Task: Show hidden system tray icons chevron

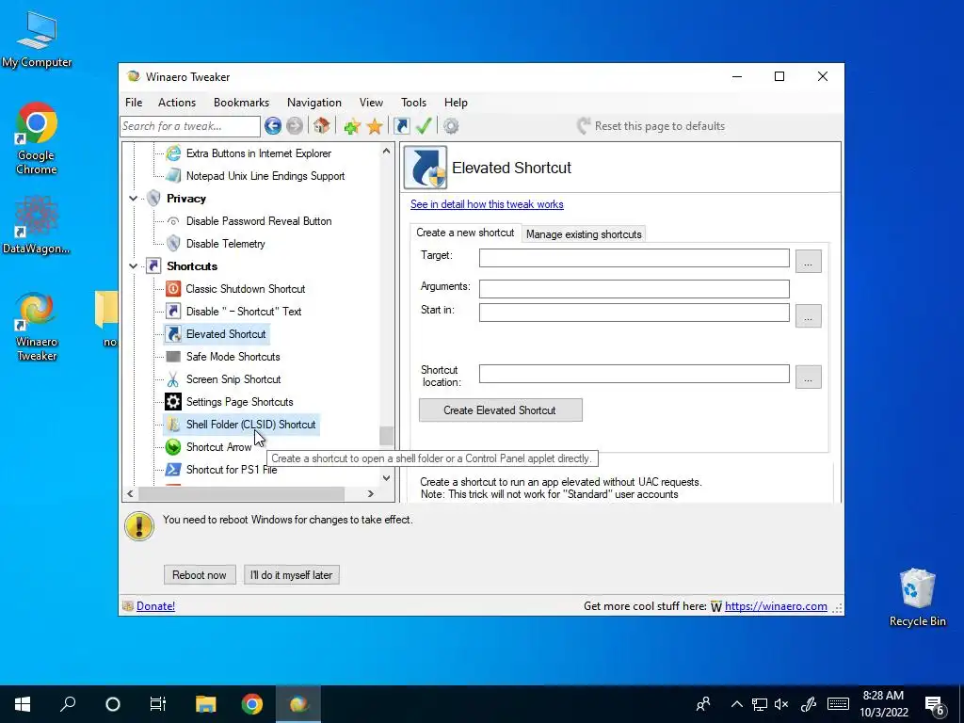Action: pos(736,704)
